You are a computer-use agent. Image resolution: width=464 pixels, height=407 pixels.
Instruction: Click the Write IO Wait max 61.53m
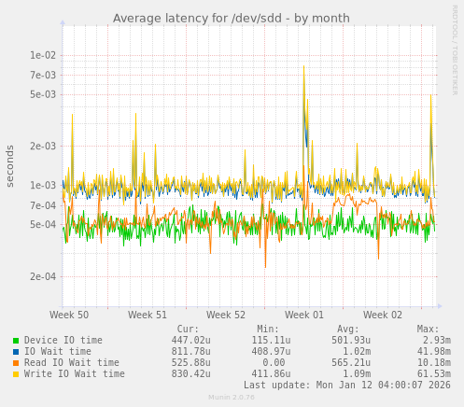(434, 373)
